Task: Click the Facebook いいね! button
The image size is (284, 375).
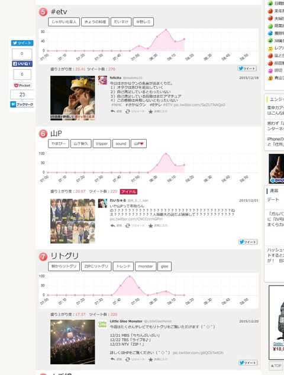Action: tap(22, 64)
